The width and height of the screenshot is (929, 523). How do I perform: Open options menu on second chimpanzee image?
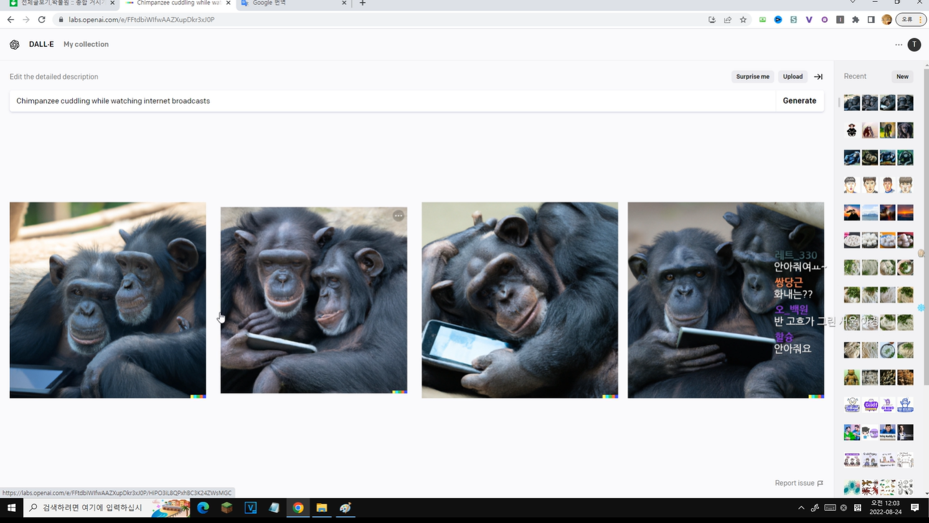point(398,216)
